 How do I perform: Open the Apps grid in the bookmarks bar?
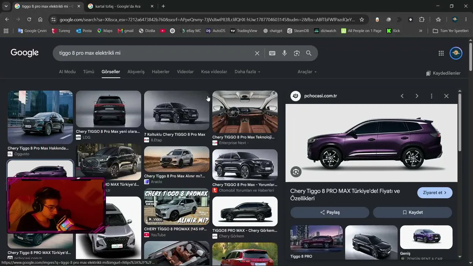(x=6, y=31)
